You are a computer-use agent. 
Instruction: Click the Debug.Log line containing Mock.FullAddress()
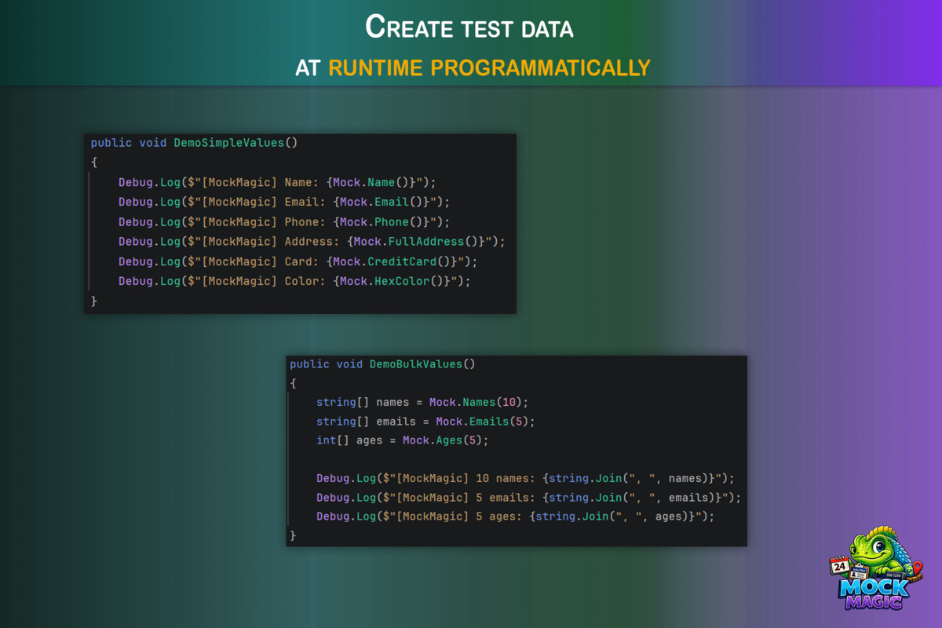pyautogui.click(x=312, y=242)
